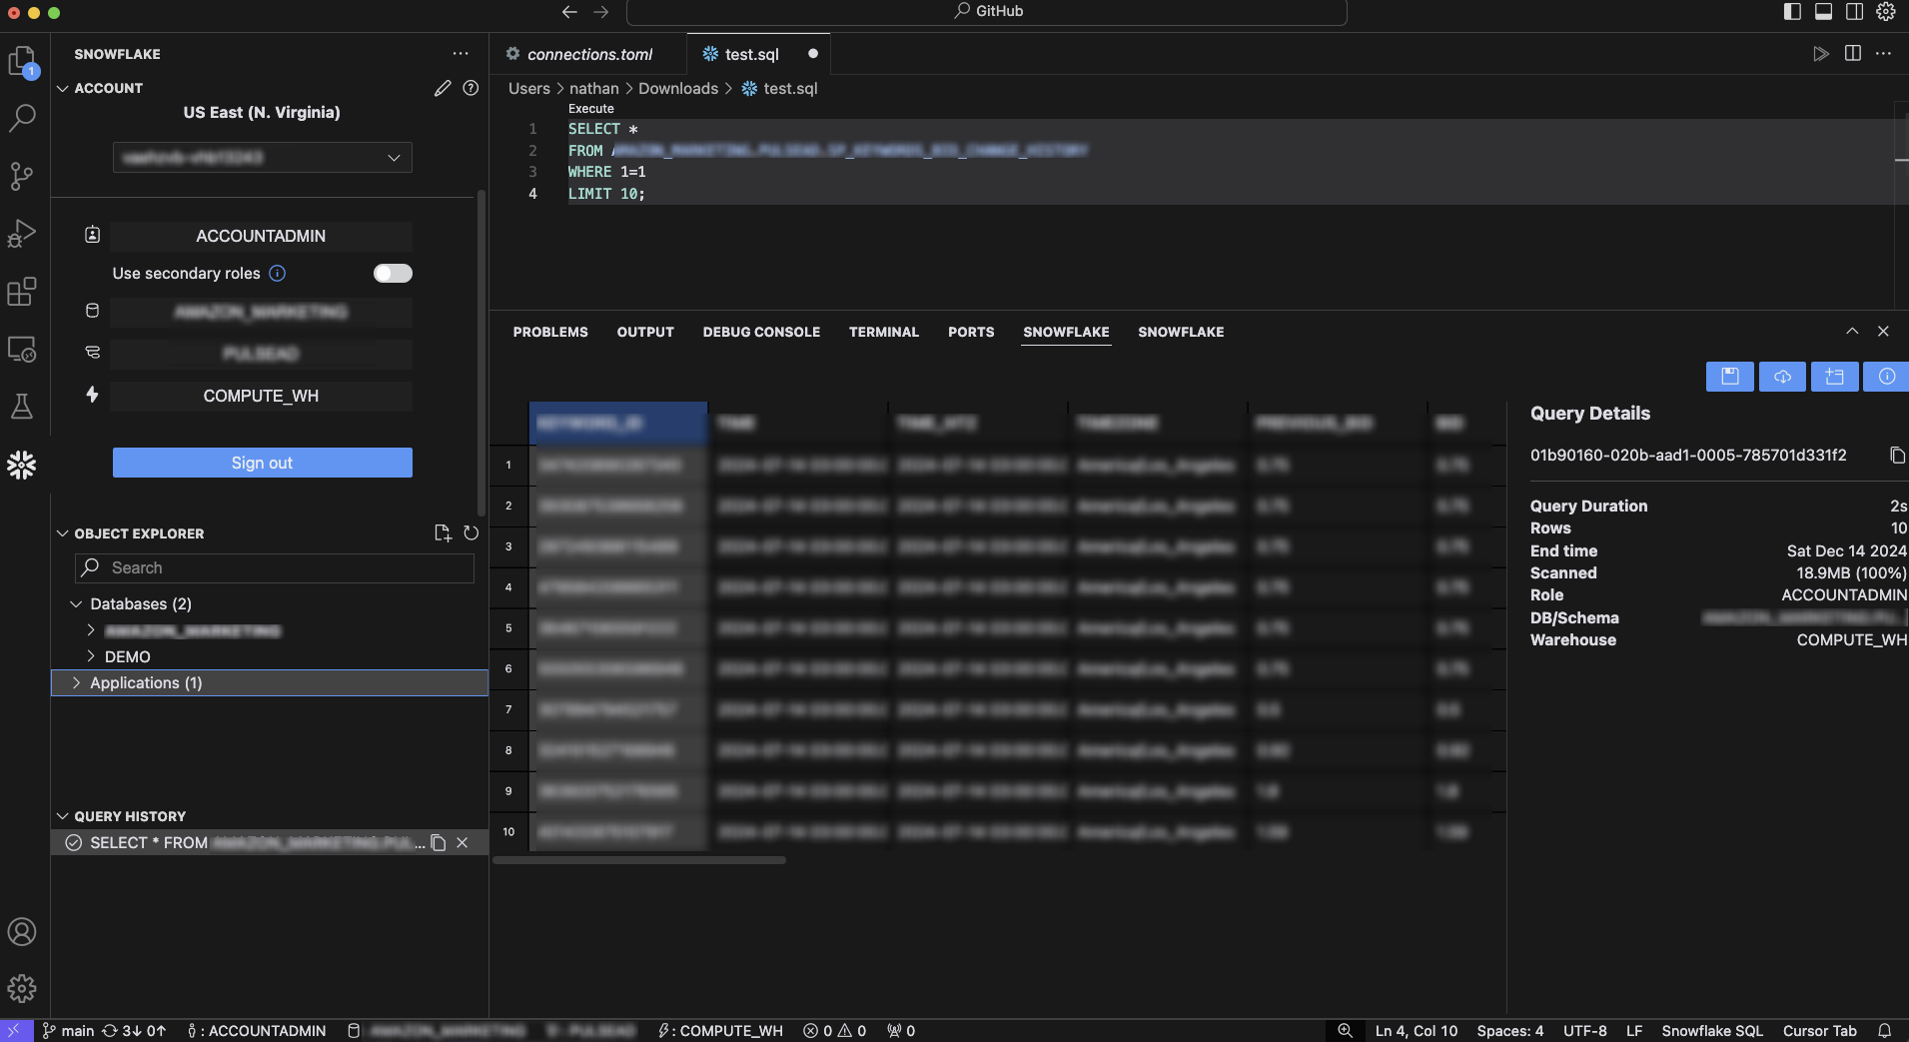Edit the Snowflake account connection
1909x1042 pixels.
coord(443,88)
